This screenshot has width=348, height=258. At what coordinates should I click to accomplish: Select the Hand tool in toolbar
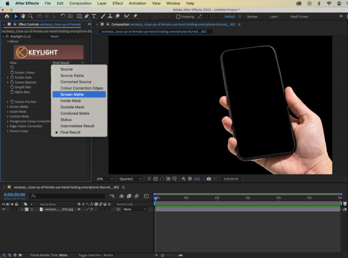click(x=23, y=16)
